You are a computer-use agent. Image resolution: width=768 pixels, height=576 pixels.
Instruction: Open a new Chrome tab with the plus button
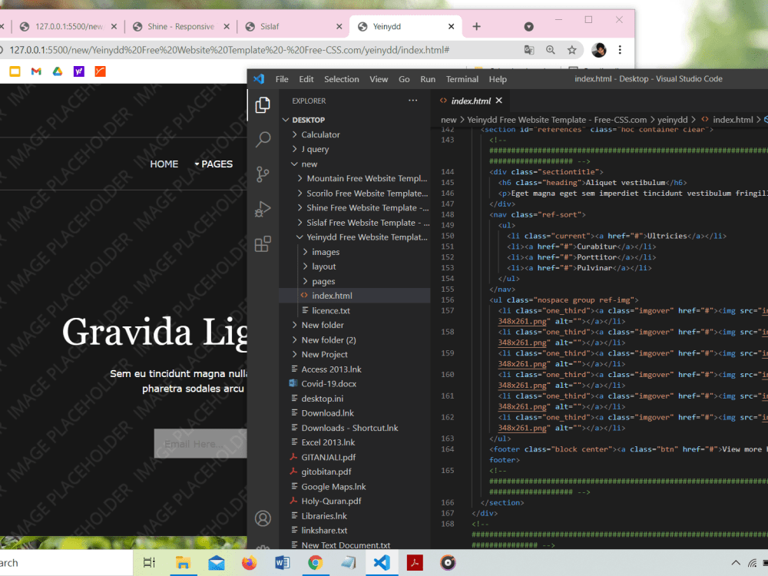click(x=477, y=26)
